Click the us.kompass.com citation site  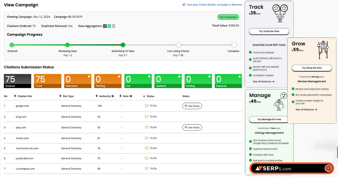[25, 169]
